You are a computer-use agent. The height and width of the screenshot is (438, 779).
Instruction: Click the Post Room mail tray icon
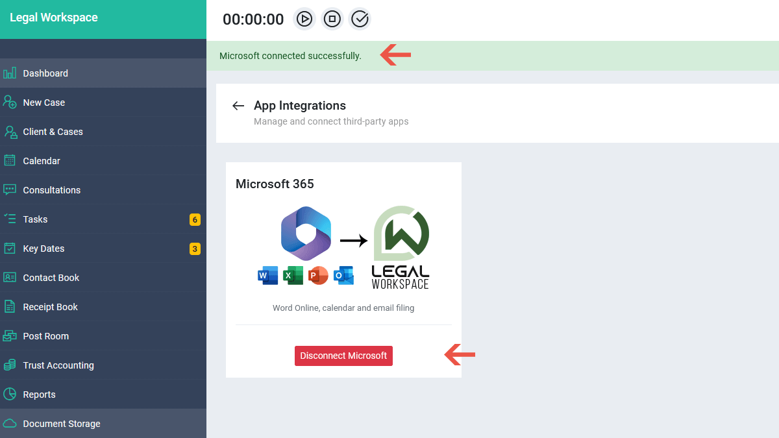pyautogui.click(x=10, y=336)
